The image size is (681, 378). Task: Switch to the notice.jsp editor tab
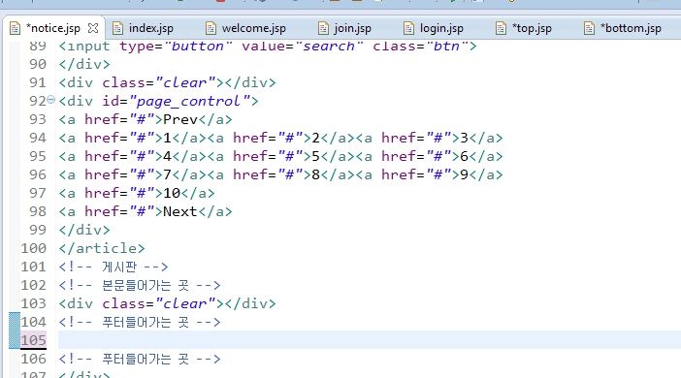point(53,29)
